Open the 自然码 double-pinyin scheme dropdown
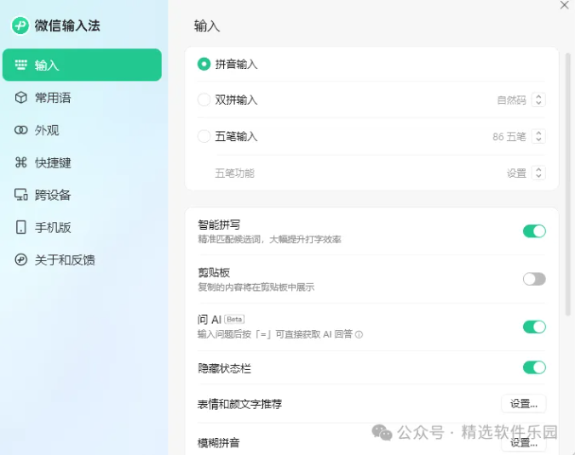Screen dimensions: 575x455 coord(538,100)
